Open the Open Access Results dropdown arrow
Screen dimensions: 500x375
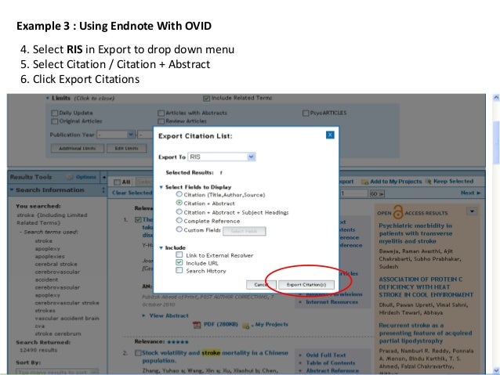(472, 211)
